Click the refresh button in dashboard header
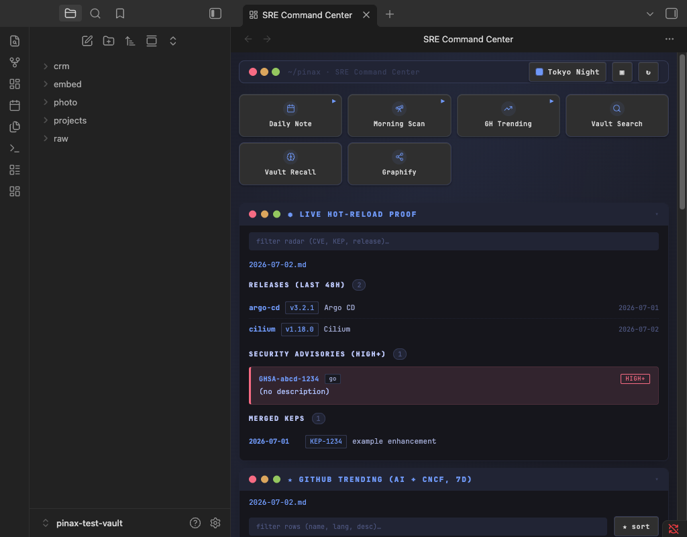 648,72
